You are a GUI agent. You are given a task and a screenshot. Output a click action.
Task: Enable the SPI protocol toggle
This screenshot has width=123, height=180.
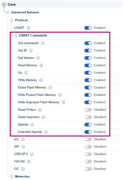point(88,147)
